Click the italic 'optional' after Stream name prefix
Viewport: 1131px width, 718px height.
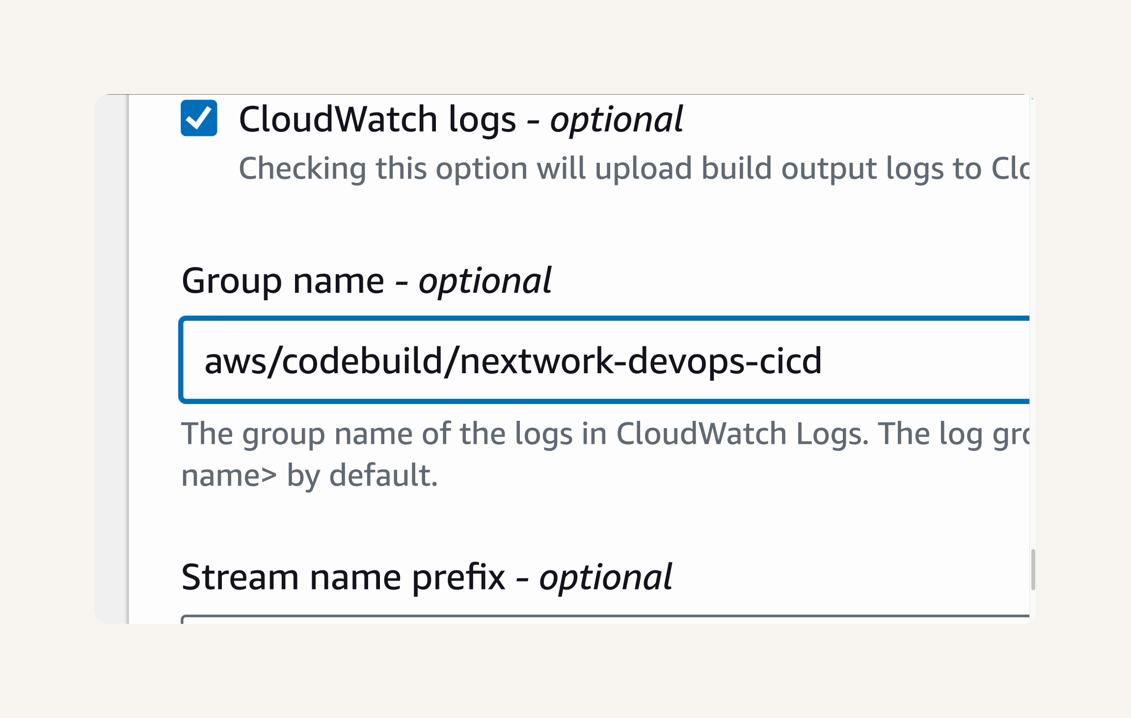point(606,577)
